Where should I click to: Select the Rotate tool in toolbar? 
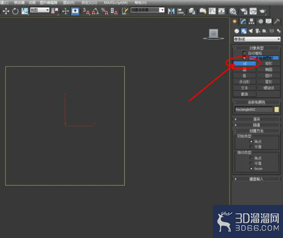tap(15, 11)
